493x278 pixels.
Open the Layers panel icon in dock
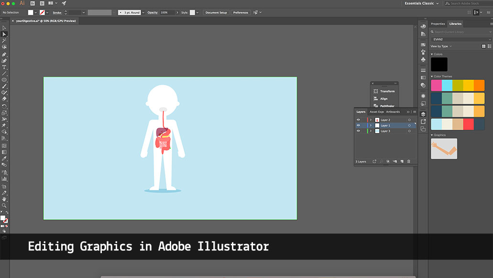tap(423, 114)
